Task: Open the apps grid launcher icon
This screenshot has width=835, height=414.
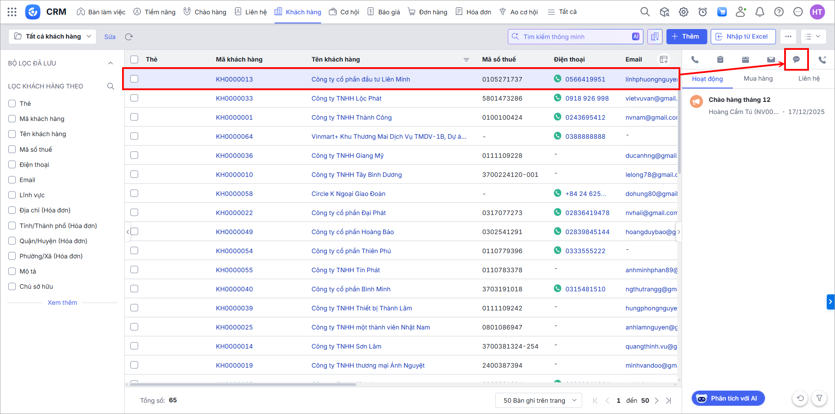Action: click(x=12, y=12)
